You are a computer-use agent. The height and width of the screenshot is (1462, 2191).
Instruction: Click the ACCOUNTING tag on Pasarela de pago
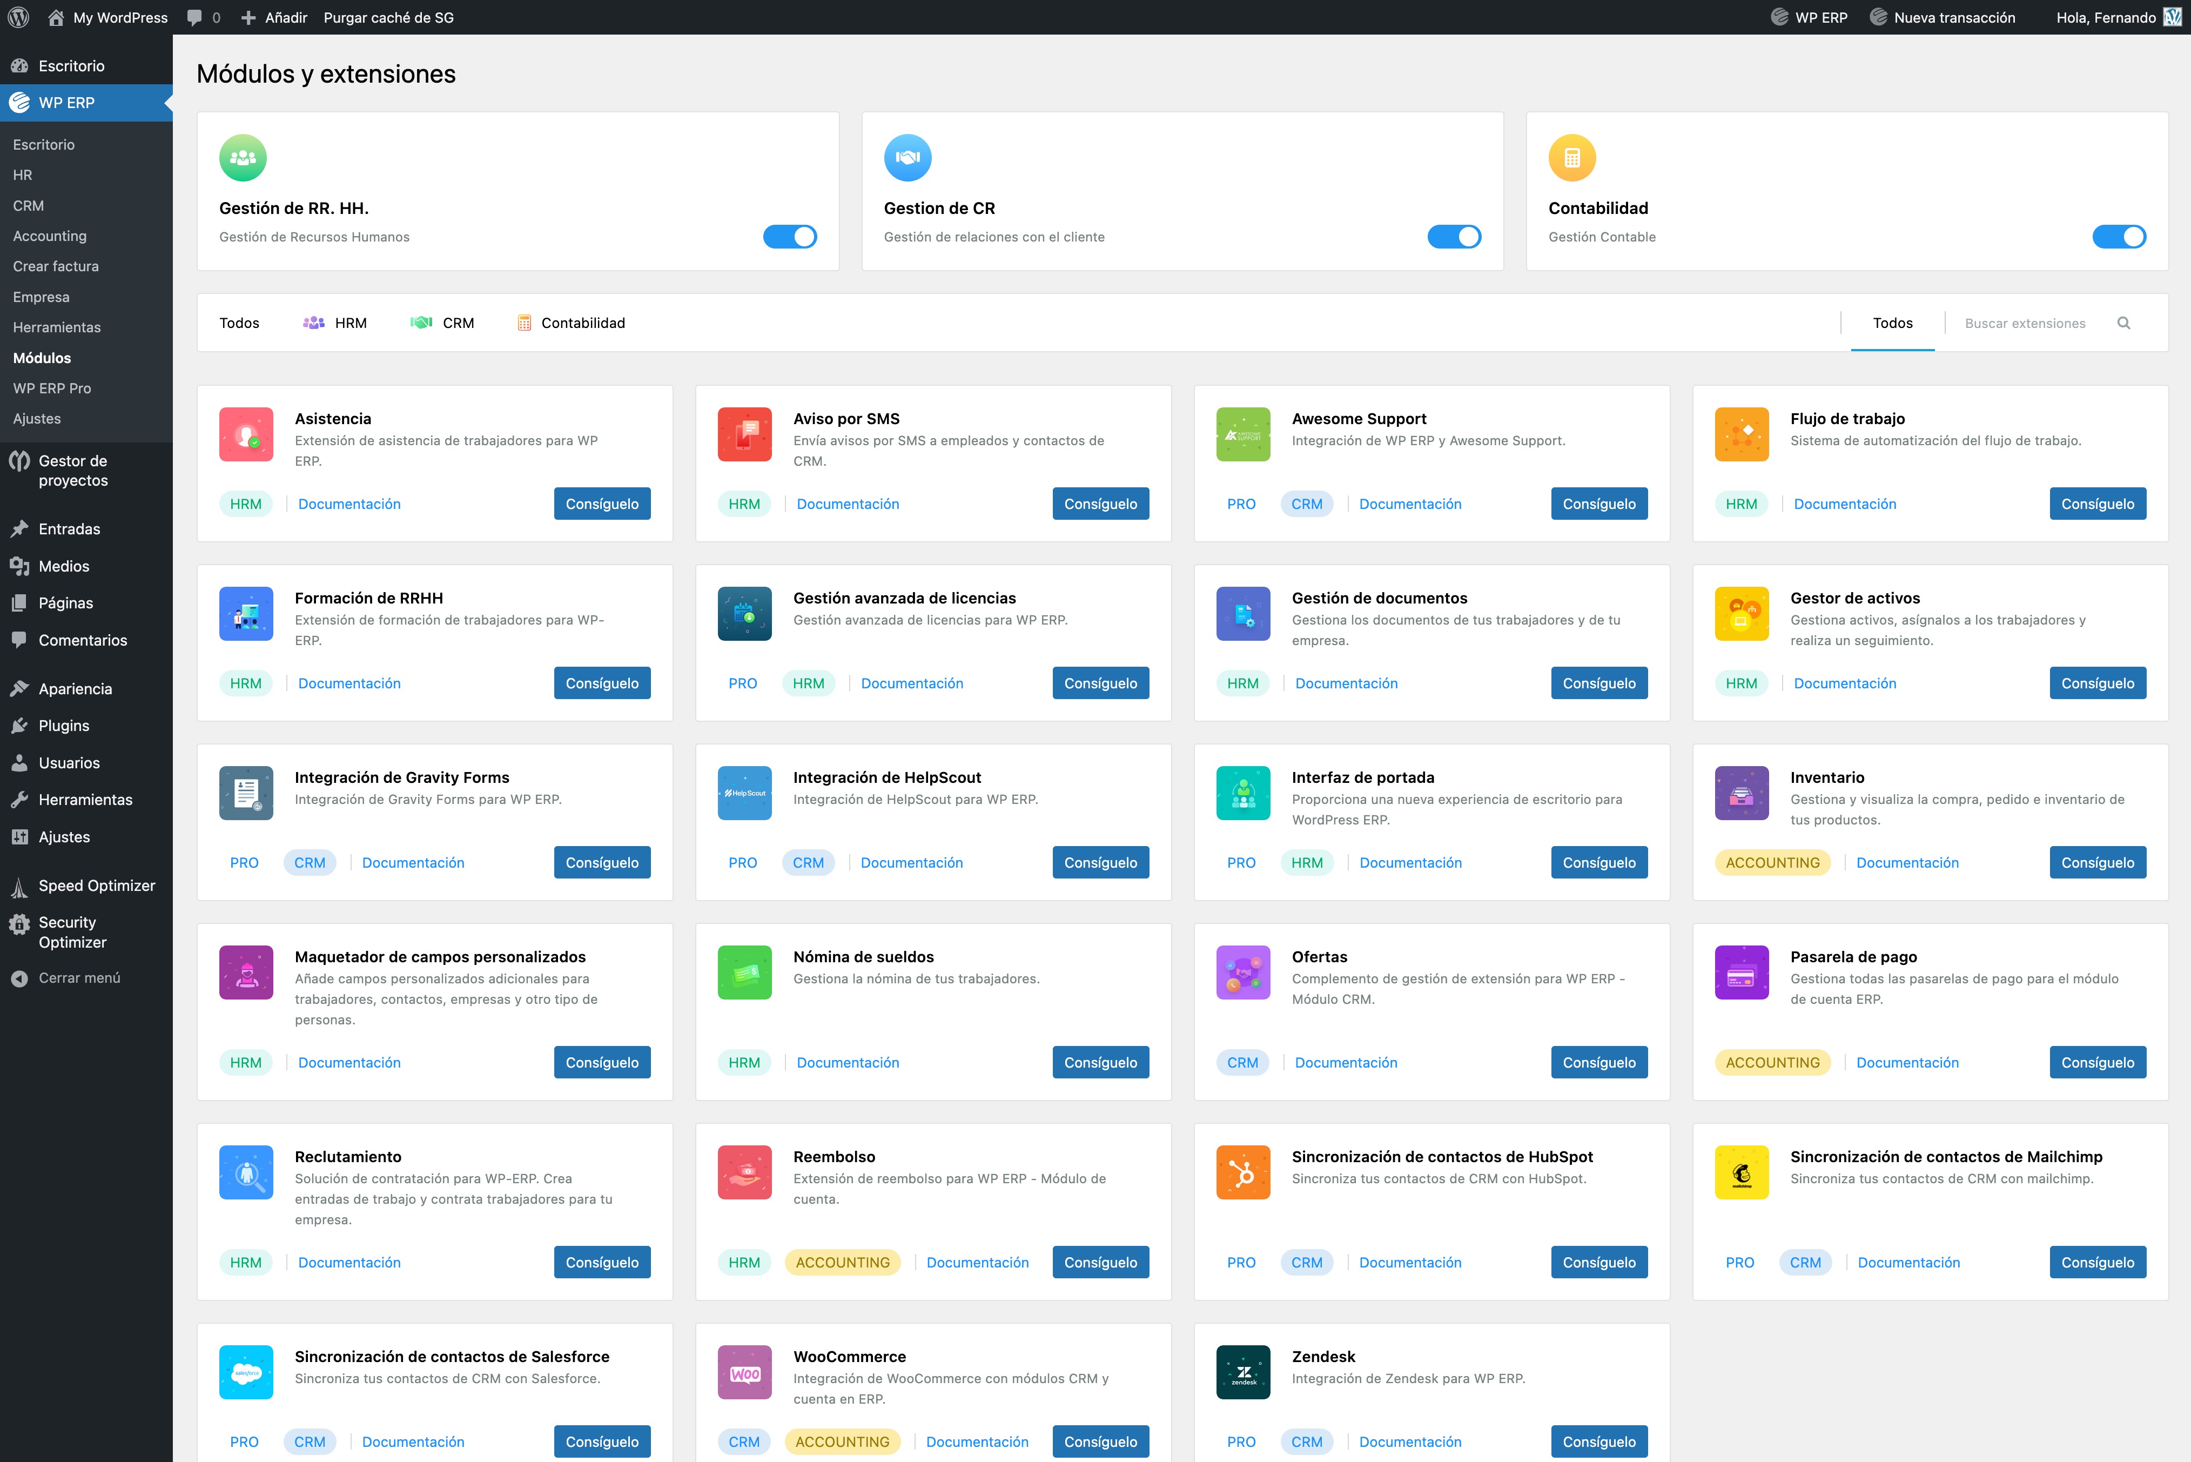(1772, 1062)
